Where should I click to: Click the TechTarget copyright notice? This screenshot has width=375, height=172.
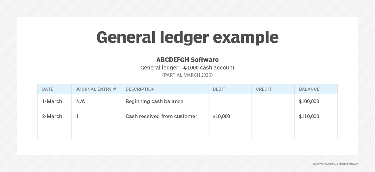click(335, 164)
